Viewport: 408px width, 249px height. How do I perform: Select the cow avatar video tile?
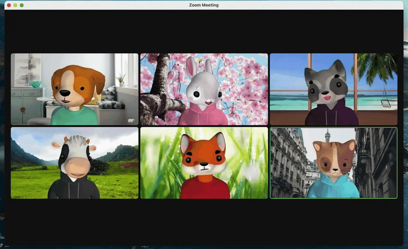pos(75,163)
